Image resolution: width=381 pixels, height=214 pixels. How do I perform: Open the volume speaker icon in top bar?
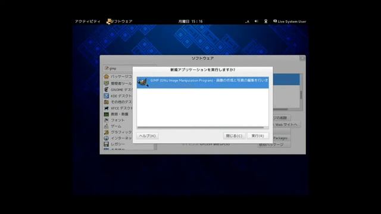point(256,21)
